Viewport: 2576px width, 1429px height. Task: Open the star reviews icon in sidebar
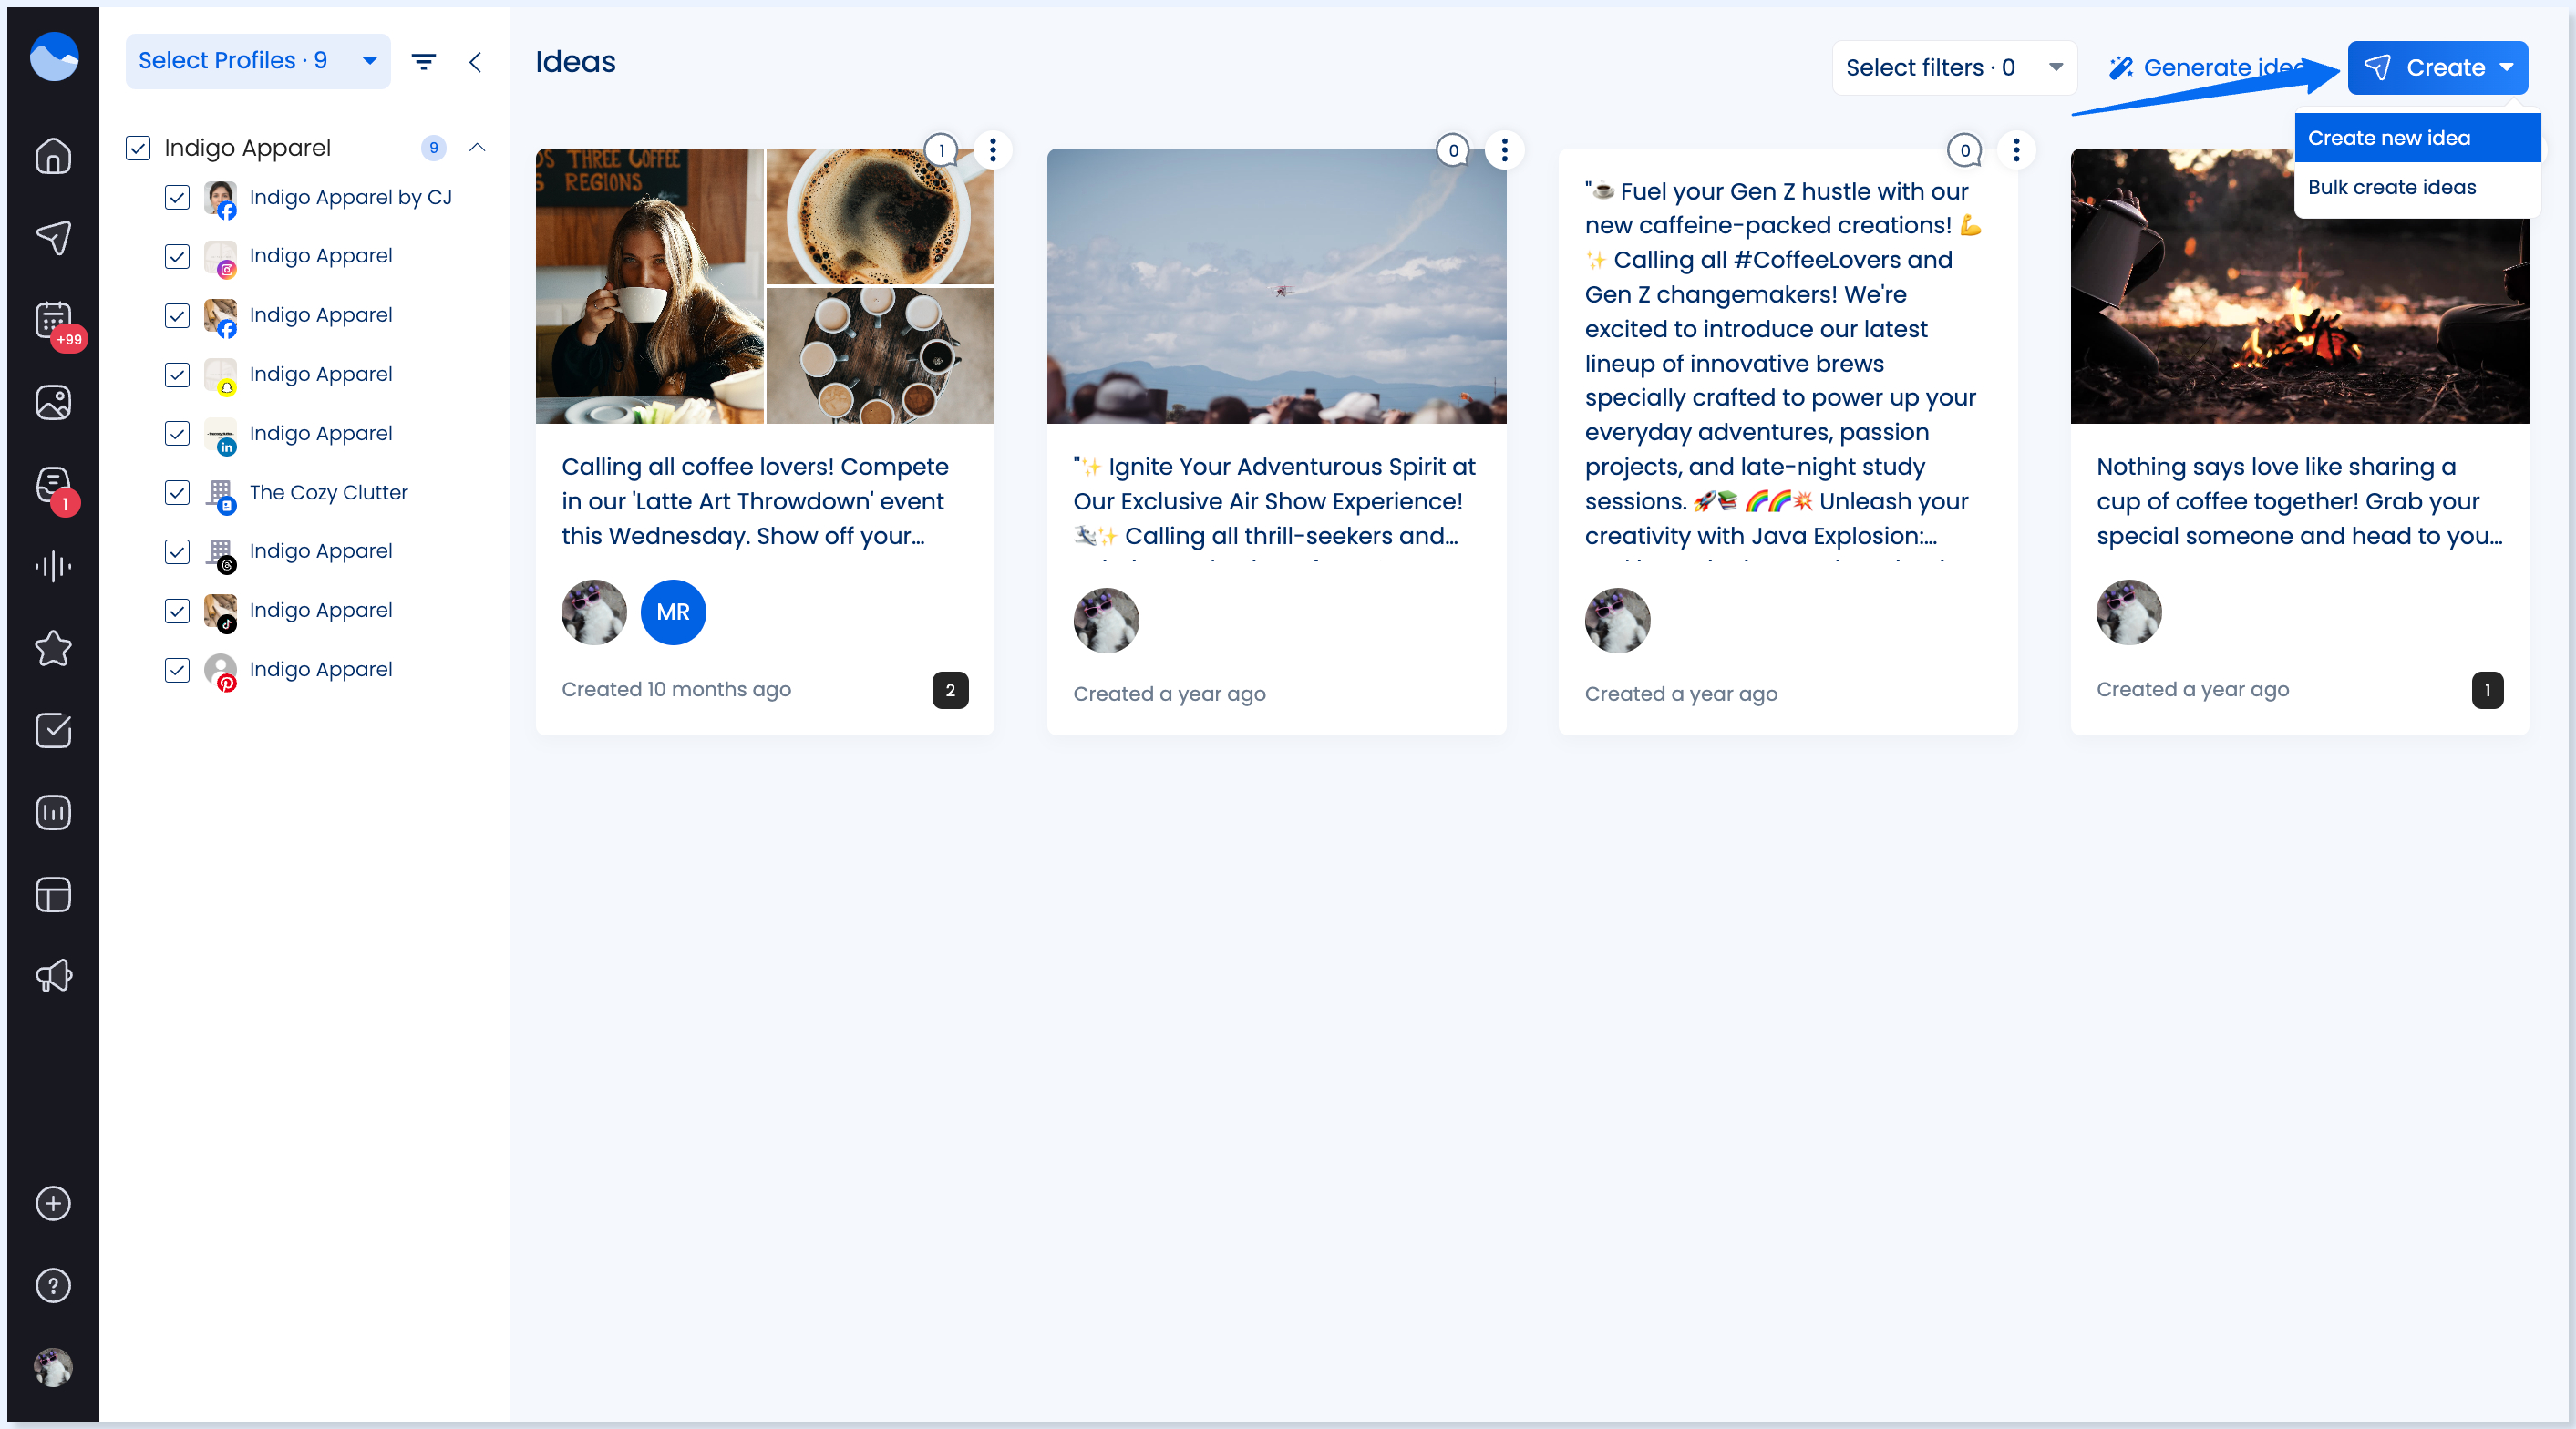(x=53, y=648)
